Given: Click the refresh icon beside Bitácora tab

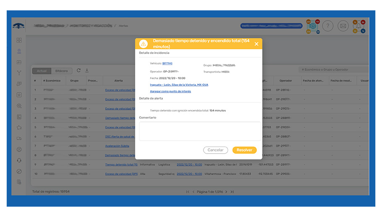Looking at the screenshot, I should [x=79, y=70].
